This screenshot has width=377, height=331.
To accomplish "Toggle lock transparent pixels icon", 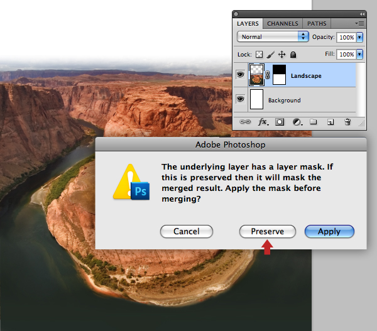I will pos(259,54).
